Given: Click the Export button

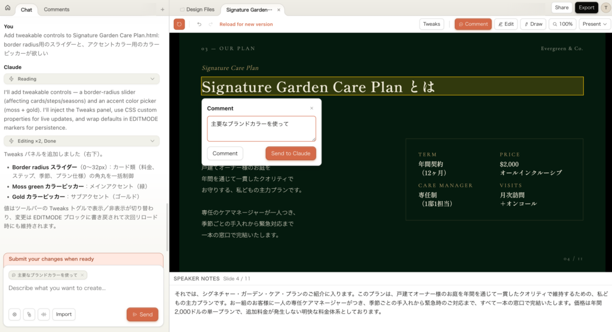Looking at the screenshot, I should pyautogui.click(x=586, y=8).
